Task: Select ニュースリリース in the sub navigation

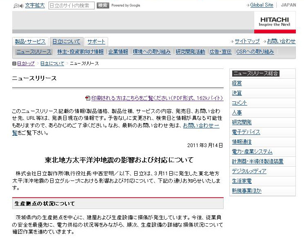Action: 34,52
